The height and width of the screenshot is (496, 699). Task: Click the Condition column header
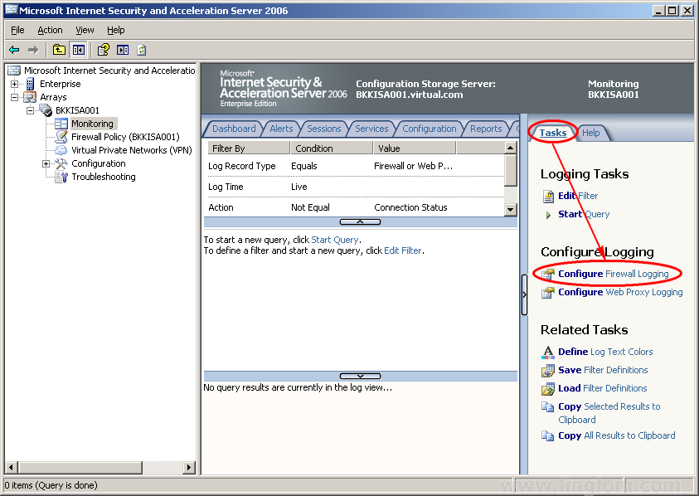pyautogui.click(x=332, y=148)
